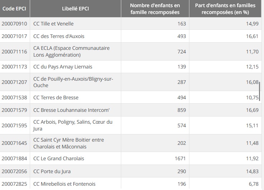Sort by "Nombre d'enfants en famille recomposées" header

click(155, 9)
